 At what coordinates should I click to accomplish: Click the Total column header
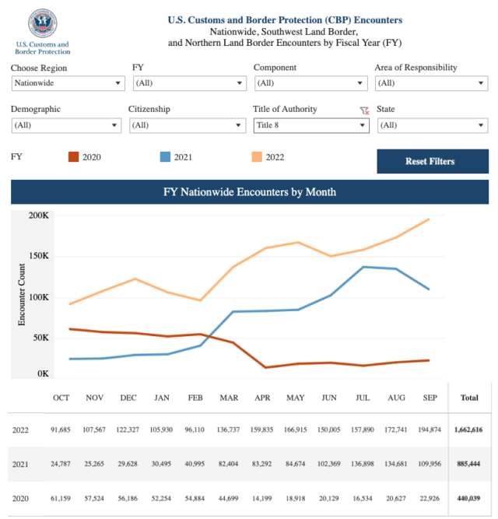coord(469,398)
